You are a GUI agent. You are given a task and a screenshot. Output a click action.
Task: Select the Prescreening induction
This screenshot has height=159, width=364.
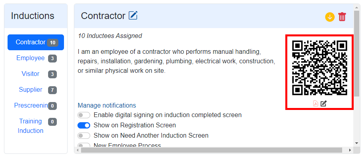(31, 106)
